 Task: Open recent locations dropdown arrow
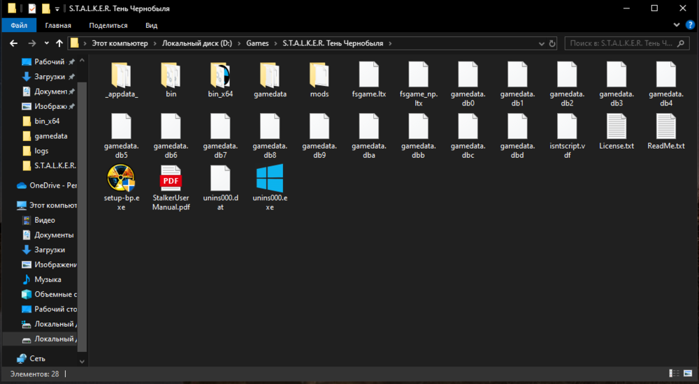tap(46, 43)
